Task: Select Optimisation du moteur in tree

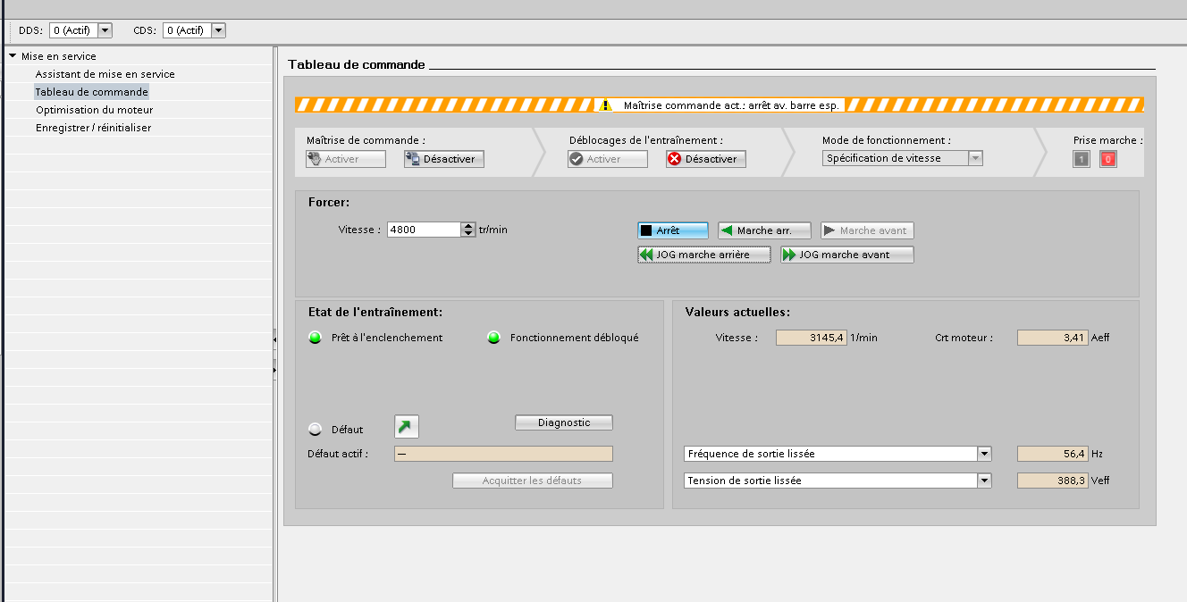Action: 94,110
